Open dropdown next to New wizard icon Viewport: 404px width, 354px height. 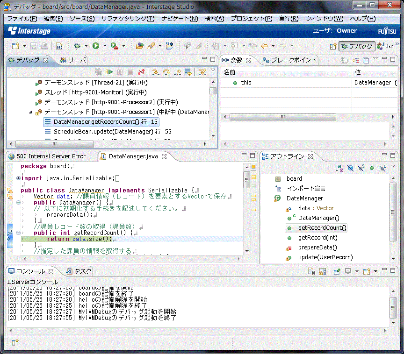(24, 46)
